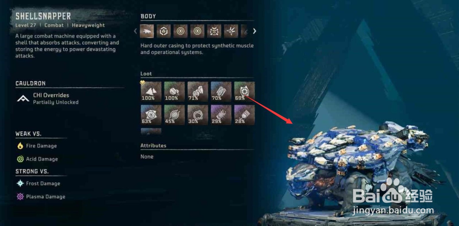Click the 69% loot item

coord(244,91)
